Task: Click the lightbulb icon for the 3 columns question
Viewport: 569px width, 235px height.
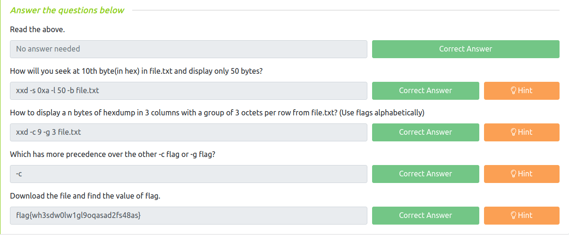Action: coord(514,132)
